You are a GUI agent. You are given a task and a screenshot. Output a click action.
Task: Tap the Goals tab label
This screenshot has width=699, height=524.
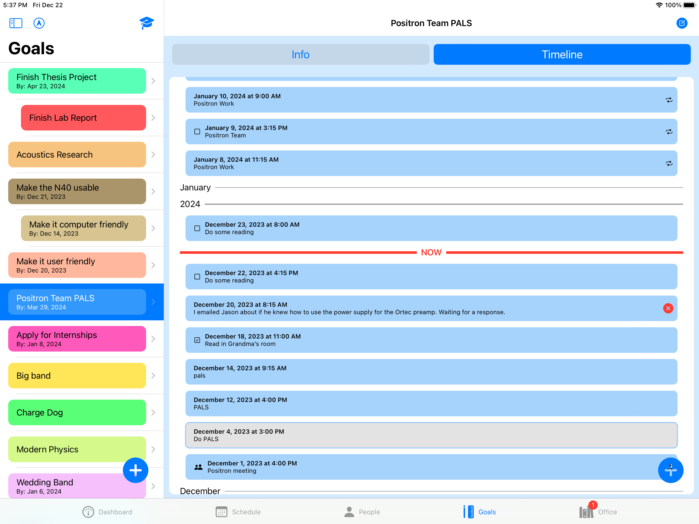point(487,512)
